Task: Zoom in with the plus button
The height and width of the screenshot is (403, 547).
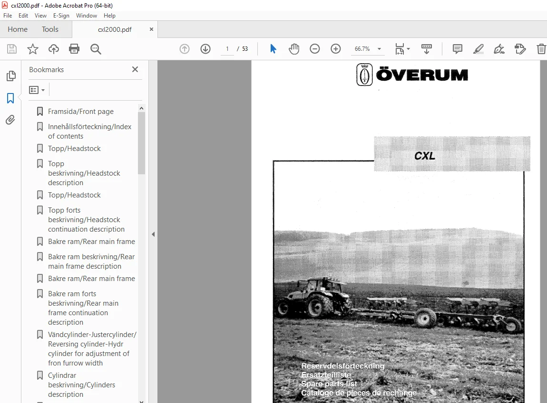Action: tap(336, 49)
